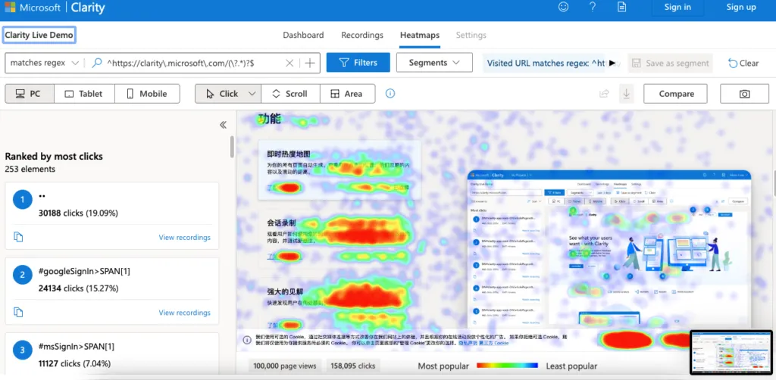
Task: Clear the URL field with X icon
Action: [289, 63]
